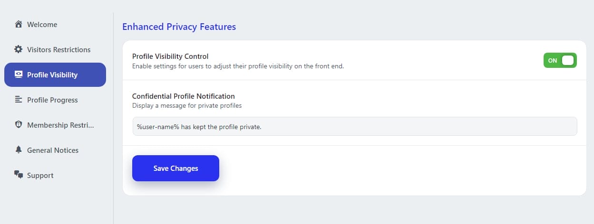
Task: Open the Support page label
Action: 40,175
